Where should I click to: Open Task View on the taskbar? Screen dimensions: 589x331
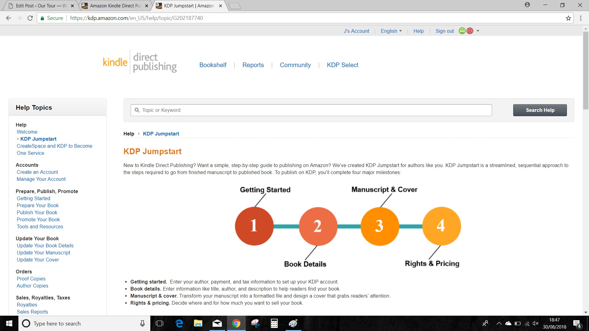[x=160, y=323]
